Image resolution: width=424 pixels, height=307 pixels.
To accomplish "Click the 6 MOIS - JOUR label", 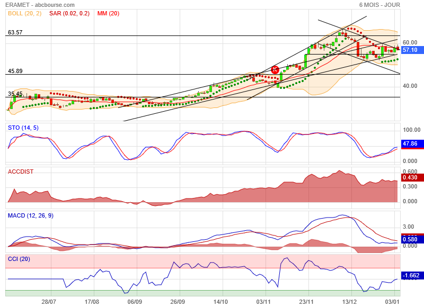I will point(379,5).
